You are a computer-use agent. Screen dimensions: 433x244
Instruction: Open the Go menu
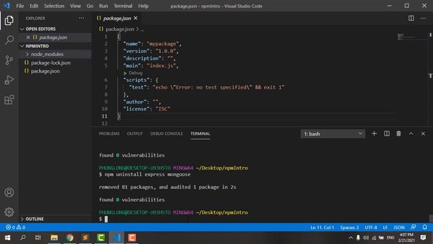click(90, 6)
